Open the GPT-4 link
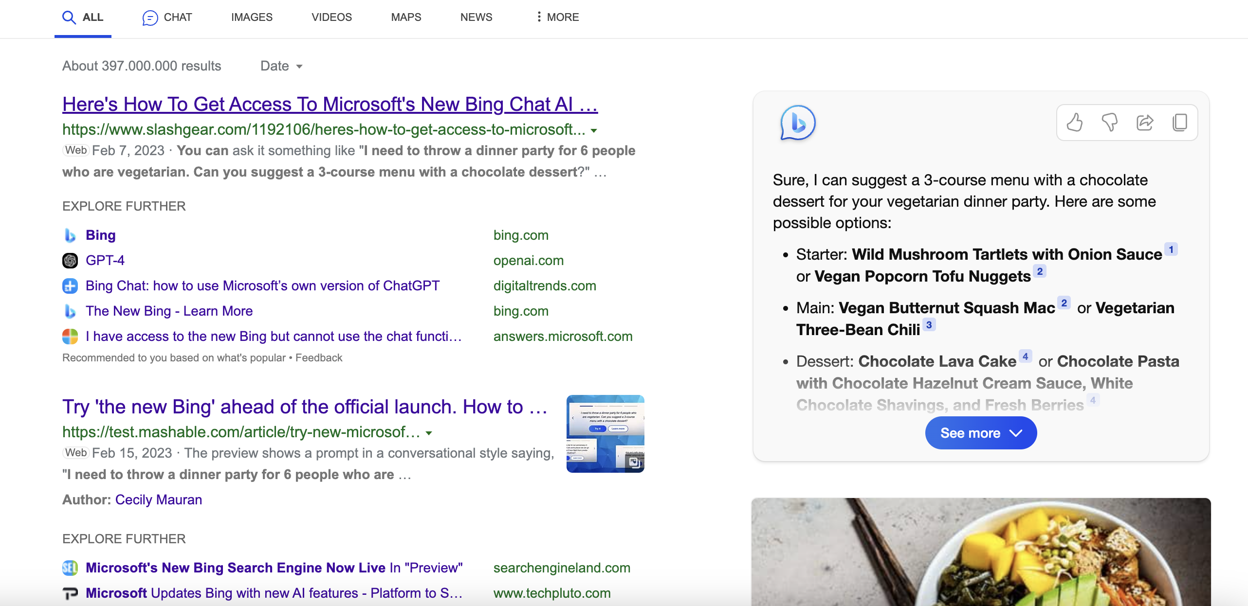Viewport: 1248px width, 606px height. click(105, 261)
